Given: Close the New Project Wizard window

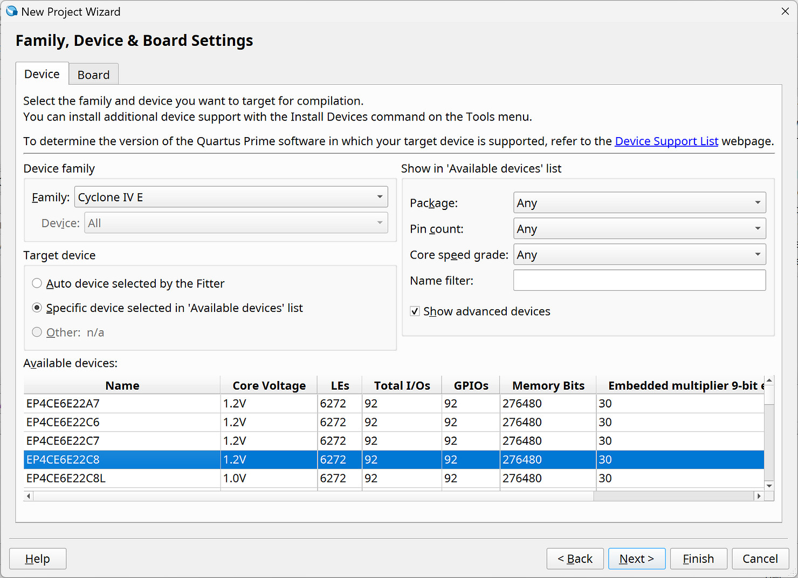Looking at the screenshot, I should tap(785, 11).
